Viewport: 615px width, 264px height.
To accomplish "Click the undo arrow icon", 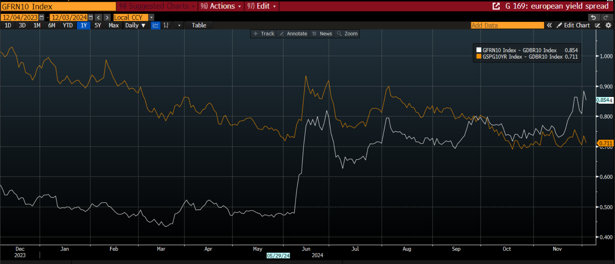I will (593, 18).
